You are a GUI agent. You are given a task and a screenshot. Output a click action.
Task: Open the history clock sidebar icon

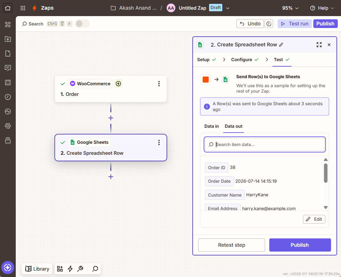[8, 97]
